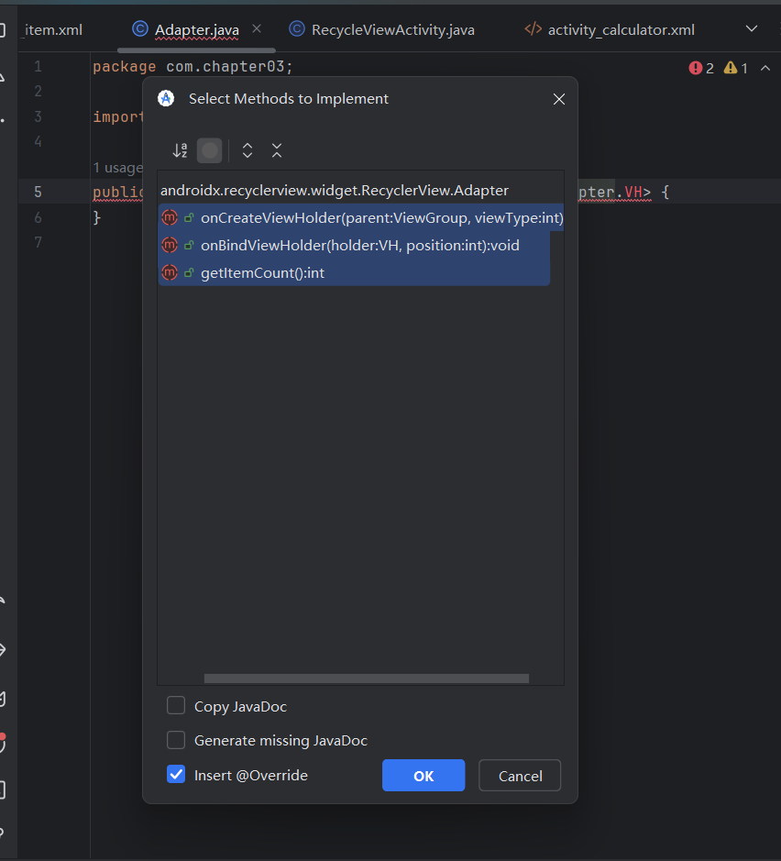The image size is (781, 861).
Task: Collapse all nodes in the methods list
Action: point(277,150)
